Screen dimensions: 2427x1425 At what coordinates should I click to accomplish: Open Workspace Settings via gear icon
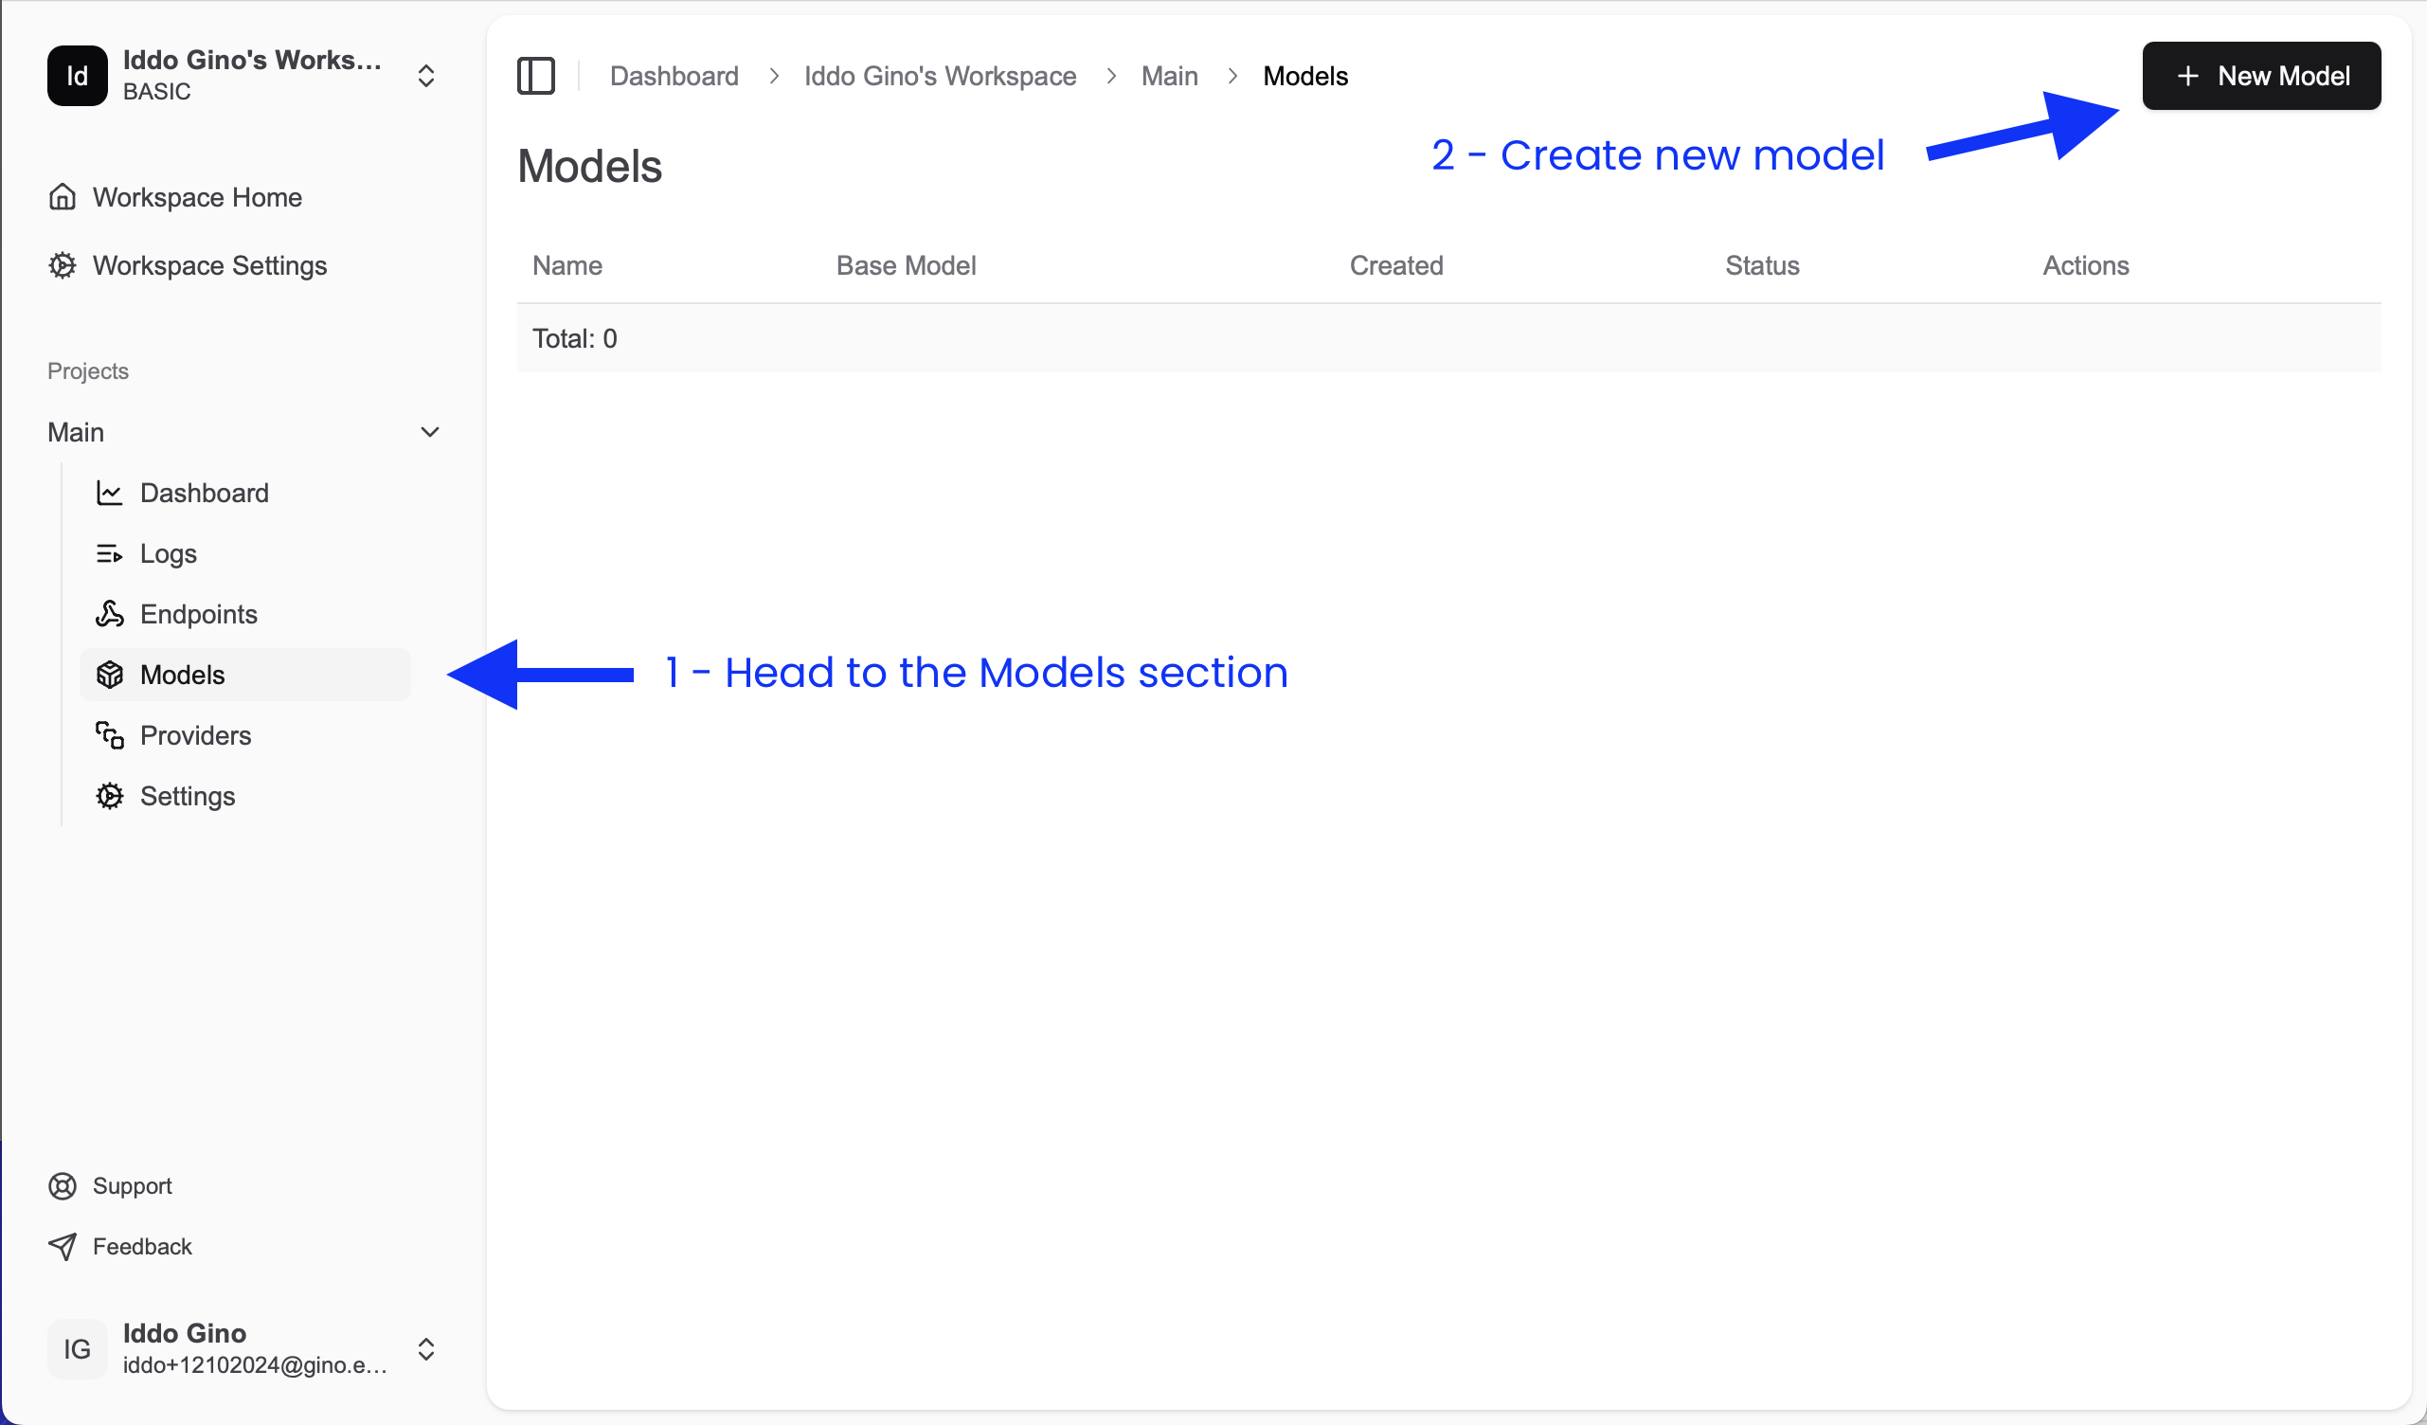(62, 265)
